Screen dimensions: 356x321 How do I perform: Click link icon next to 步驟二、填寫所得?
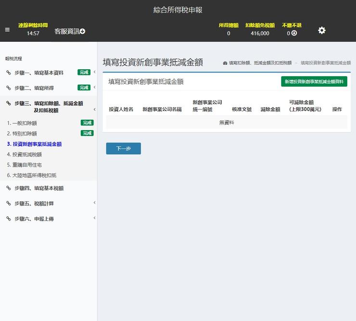(9, 88)
